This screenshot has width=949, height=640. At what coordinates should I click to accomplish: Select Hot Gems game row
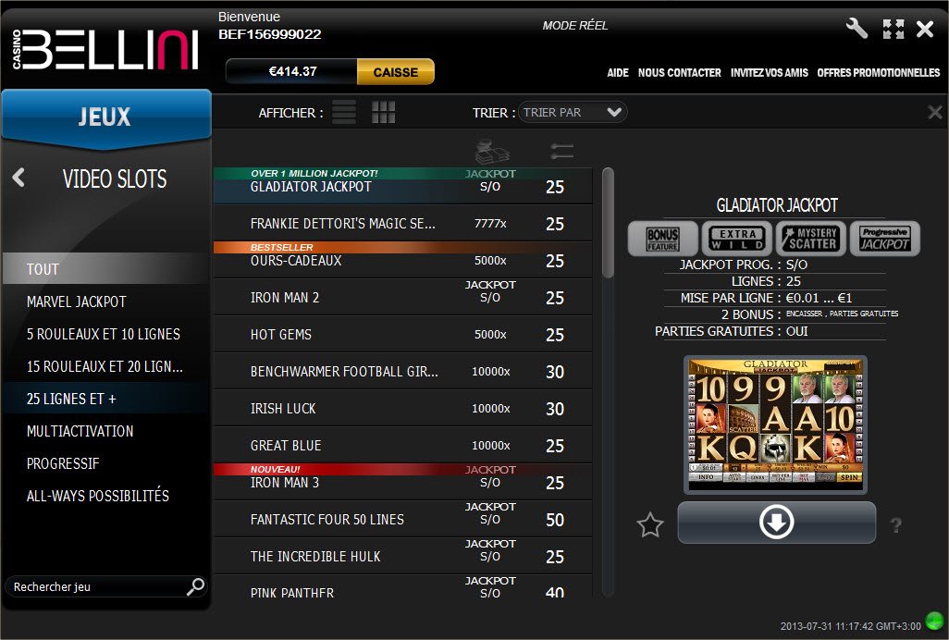402,334
